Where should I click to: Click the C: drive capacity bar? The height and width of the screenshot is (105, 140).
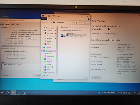coord(77,35)
